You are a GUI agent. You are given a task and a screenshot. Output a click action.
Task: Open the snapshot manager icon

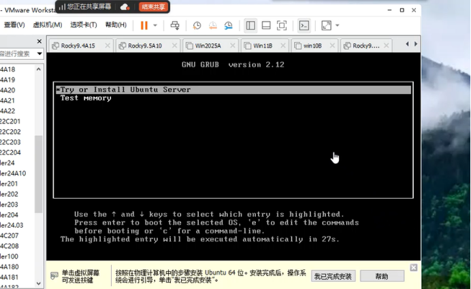point(228,25)
